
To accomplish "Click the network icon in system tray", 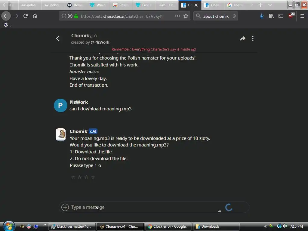I will click(x=279, y=226).
